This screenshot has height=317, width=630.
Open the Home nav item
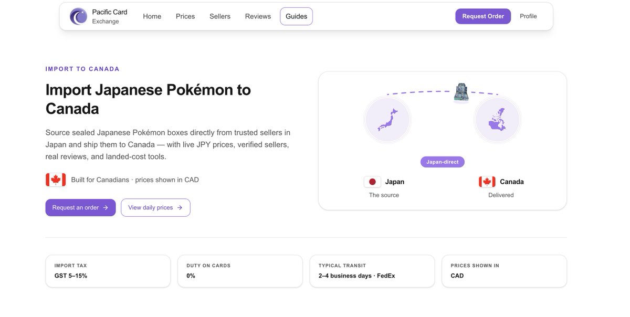[152, 16]
